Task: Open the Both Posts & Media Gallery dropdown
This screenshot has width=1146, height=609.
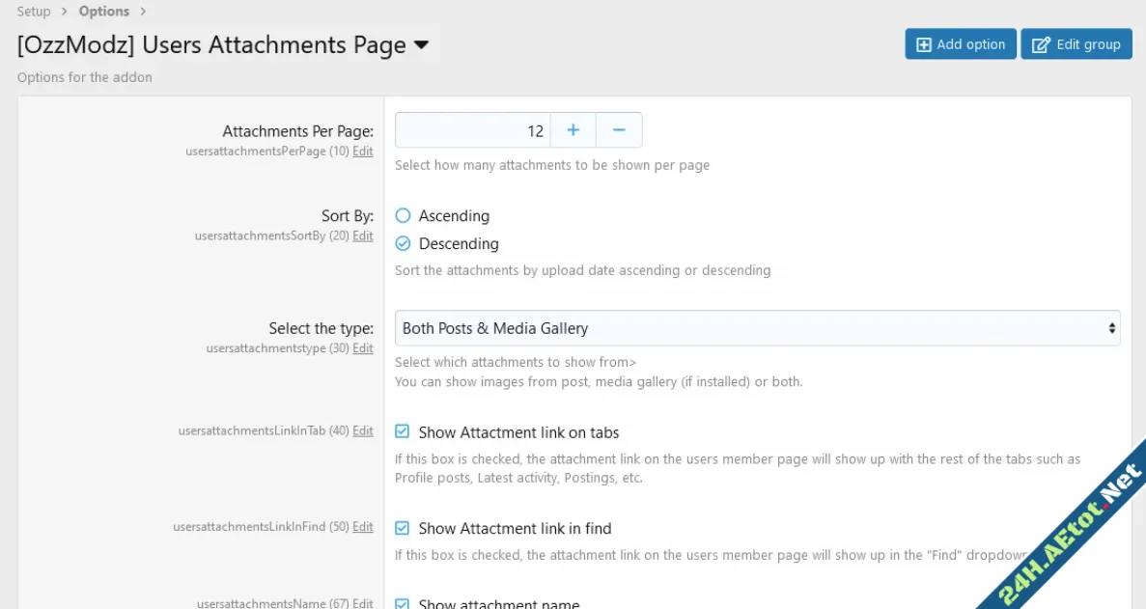Action: [x=757, y=328]
